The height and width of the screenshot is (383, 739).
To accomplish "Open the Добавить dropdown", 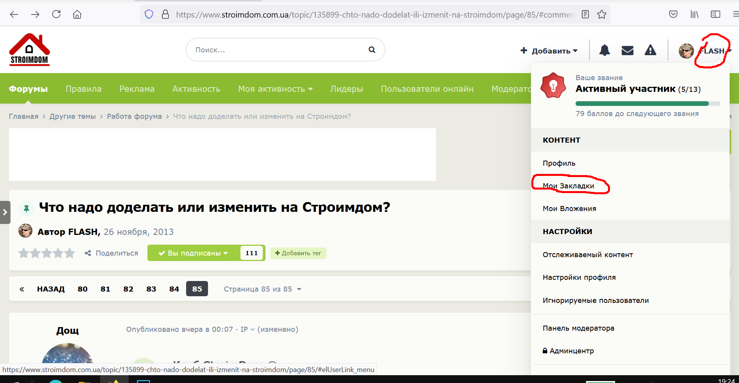I will pyautogui.click(x=549, y=51).
